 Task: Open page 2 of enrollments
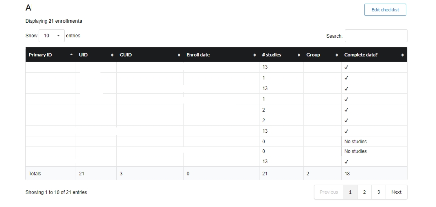pyautogui.click(x=364, y=192)
